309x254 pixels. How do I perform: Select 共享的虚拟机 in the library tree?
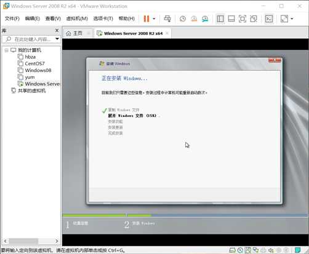31,90
